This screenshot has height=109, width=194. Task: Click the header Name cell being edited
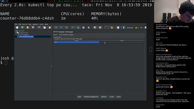76,42
